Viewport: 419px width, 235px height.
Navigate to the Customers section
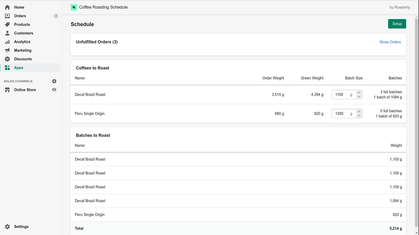[x=23, y=33]
